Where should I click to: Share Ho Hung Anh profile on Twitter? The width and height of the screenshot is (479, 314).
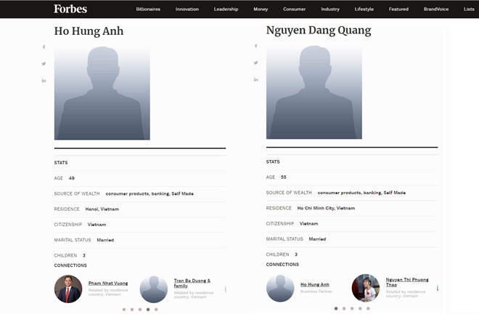[44, 64]
